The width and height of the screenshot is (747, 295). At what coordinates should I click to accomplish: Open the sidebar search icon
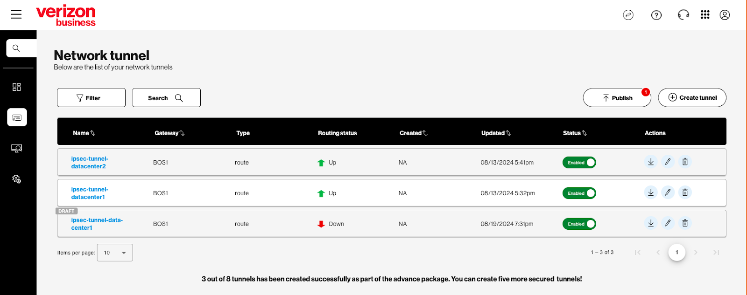click(16, 48)
